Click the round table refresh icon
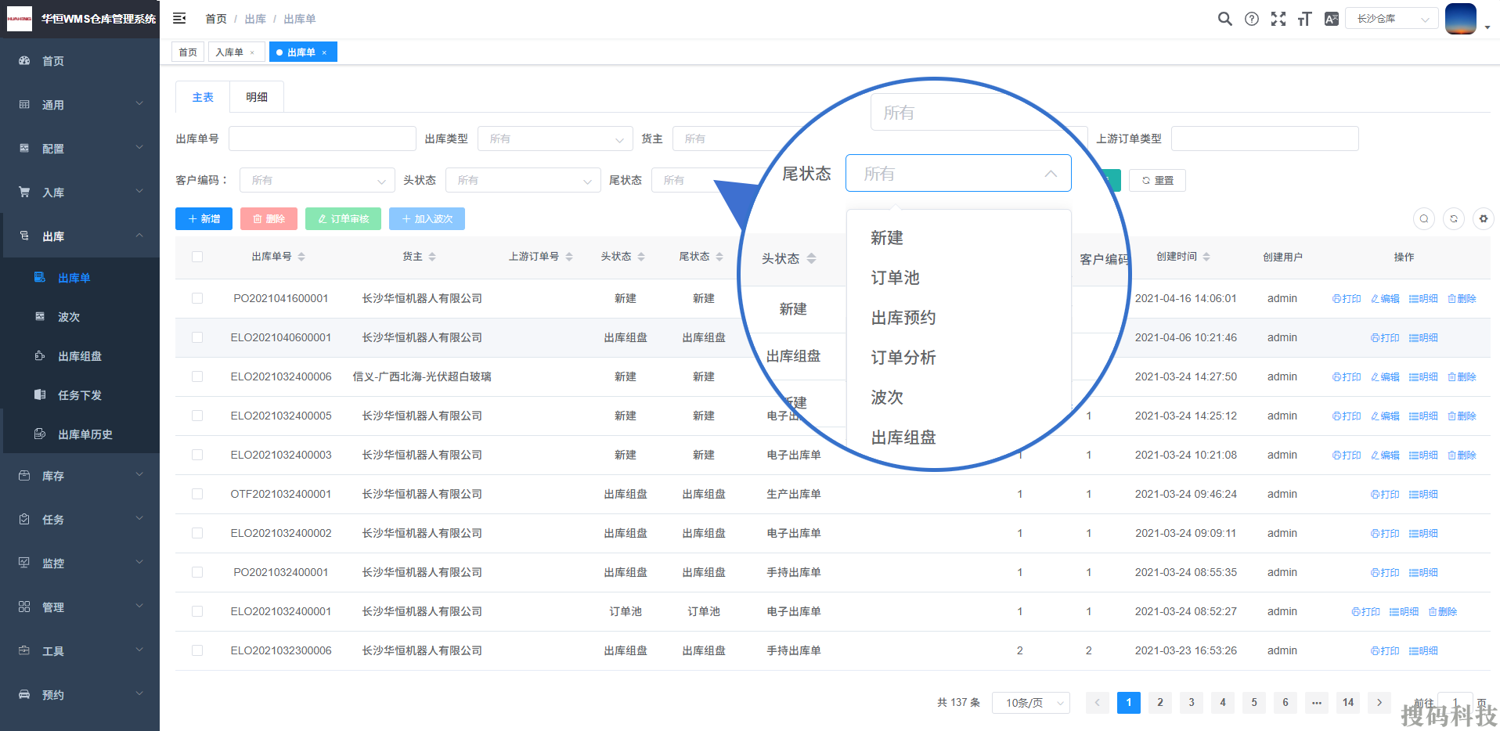The height and width of the screenshot is (731, 1500). tap(1454, 218)
